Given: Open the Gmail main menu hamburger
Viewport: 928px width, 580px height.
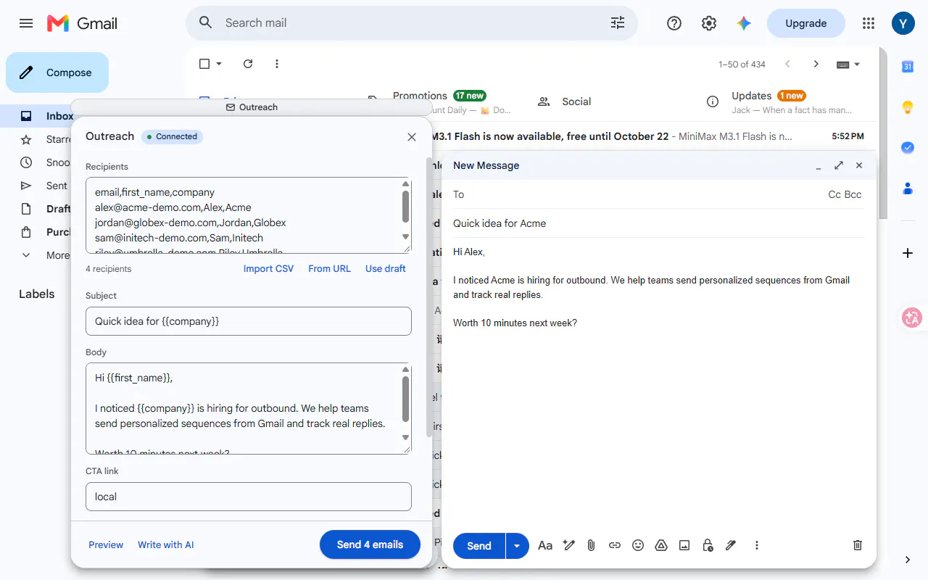Looking at the screenshot, I should tap(26, 23).
